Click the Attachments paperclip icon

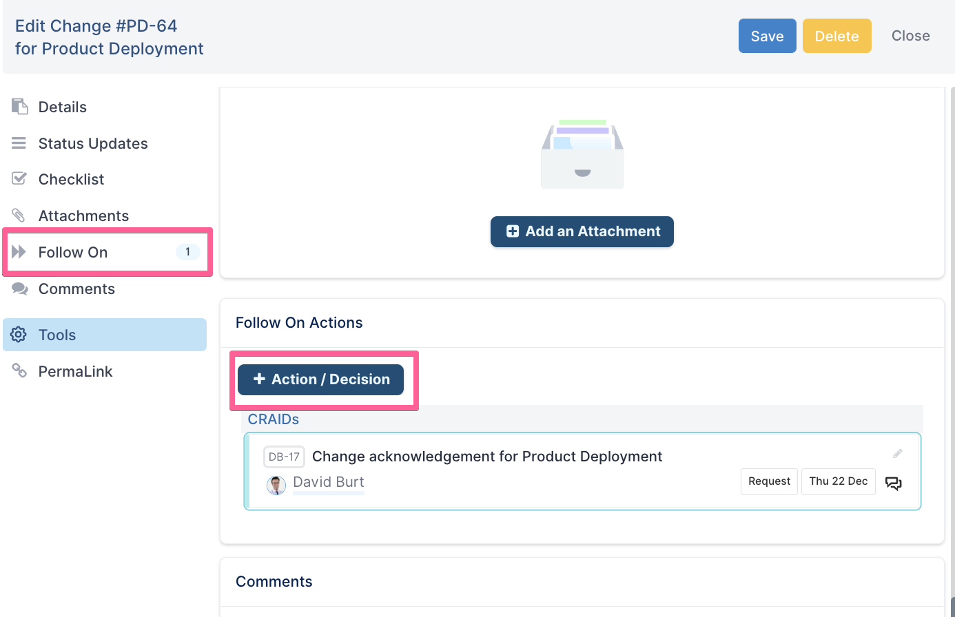click(x=19, y=216)
